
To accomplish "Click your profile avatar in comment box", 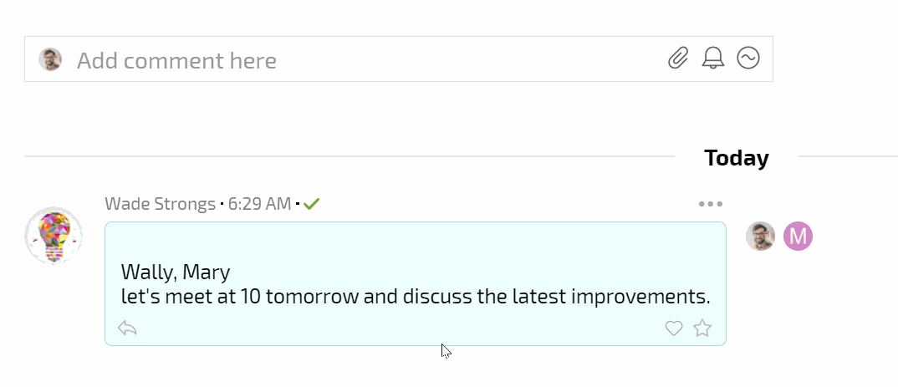I will [x=50, y=59].
